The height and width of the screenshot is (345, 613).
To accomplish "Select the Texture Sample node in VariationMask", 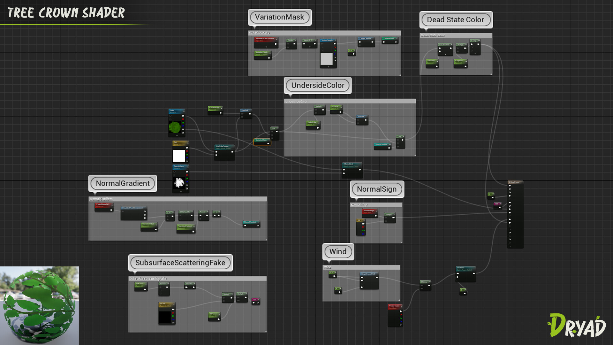I will pos(328,41).
